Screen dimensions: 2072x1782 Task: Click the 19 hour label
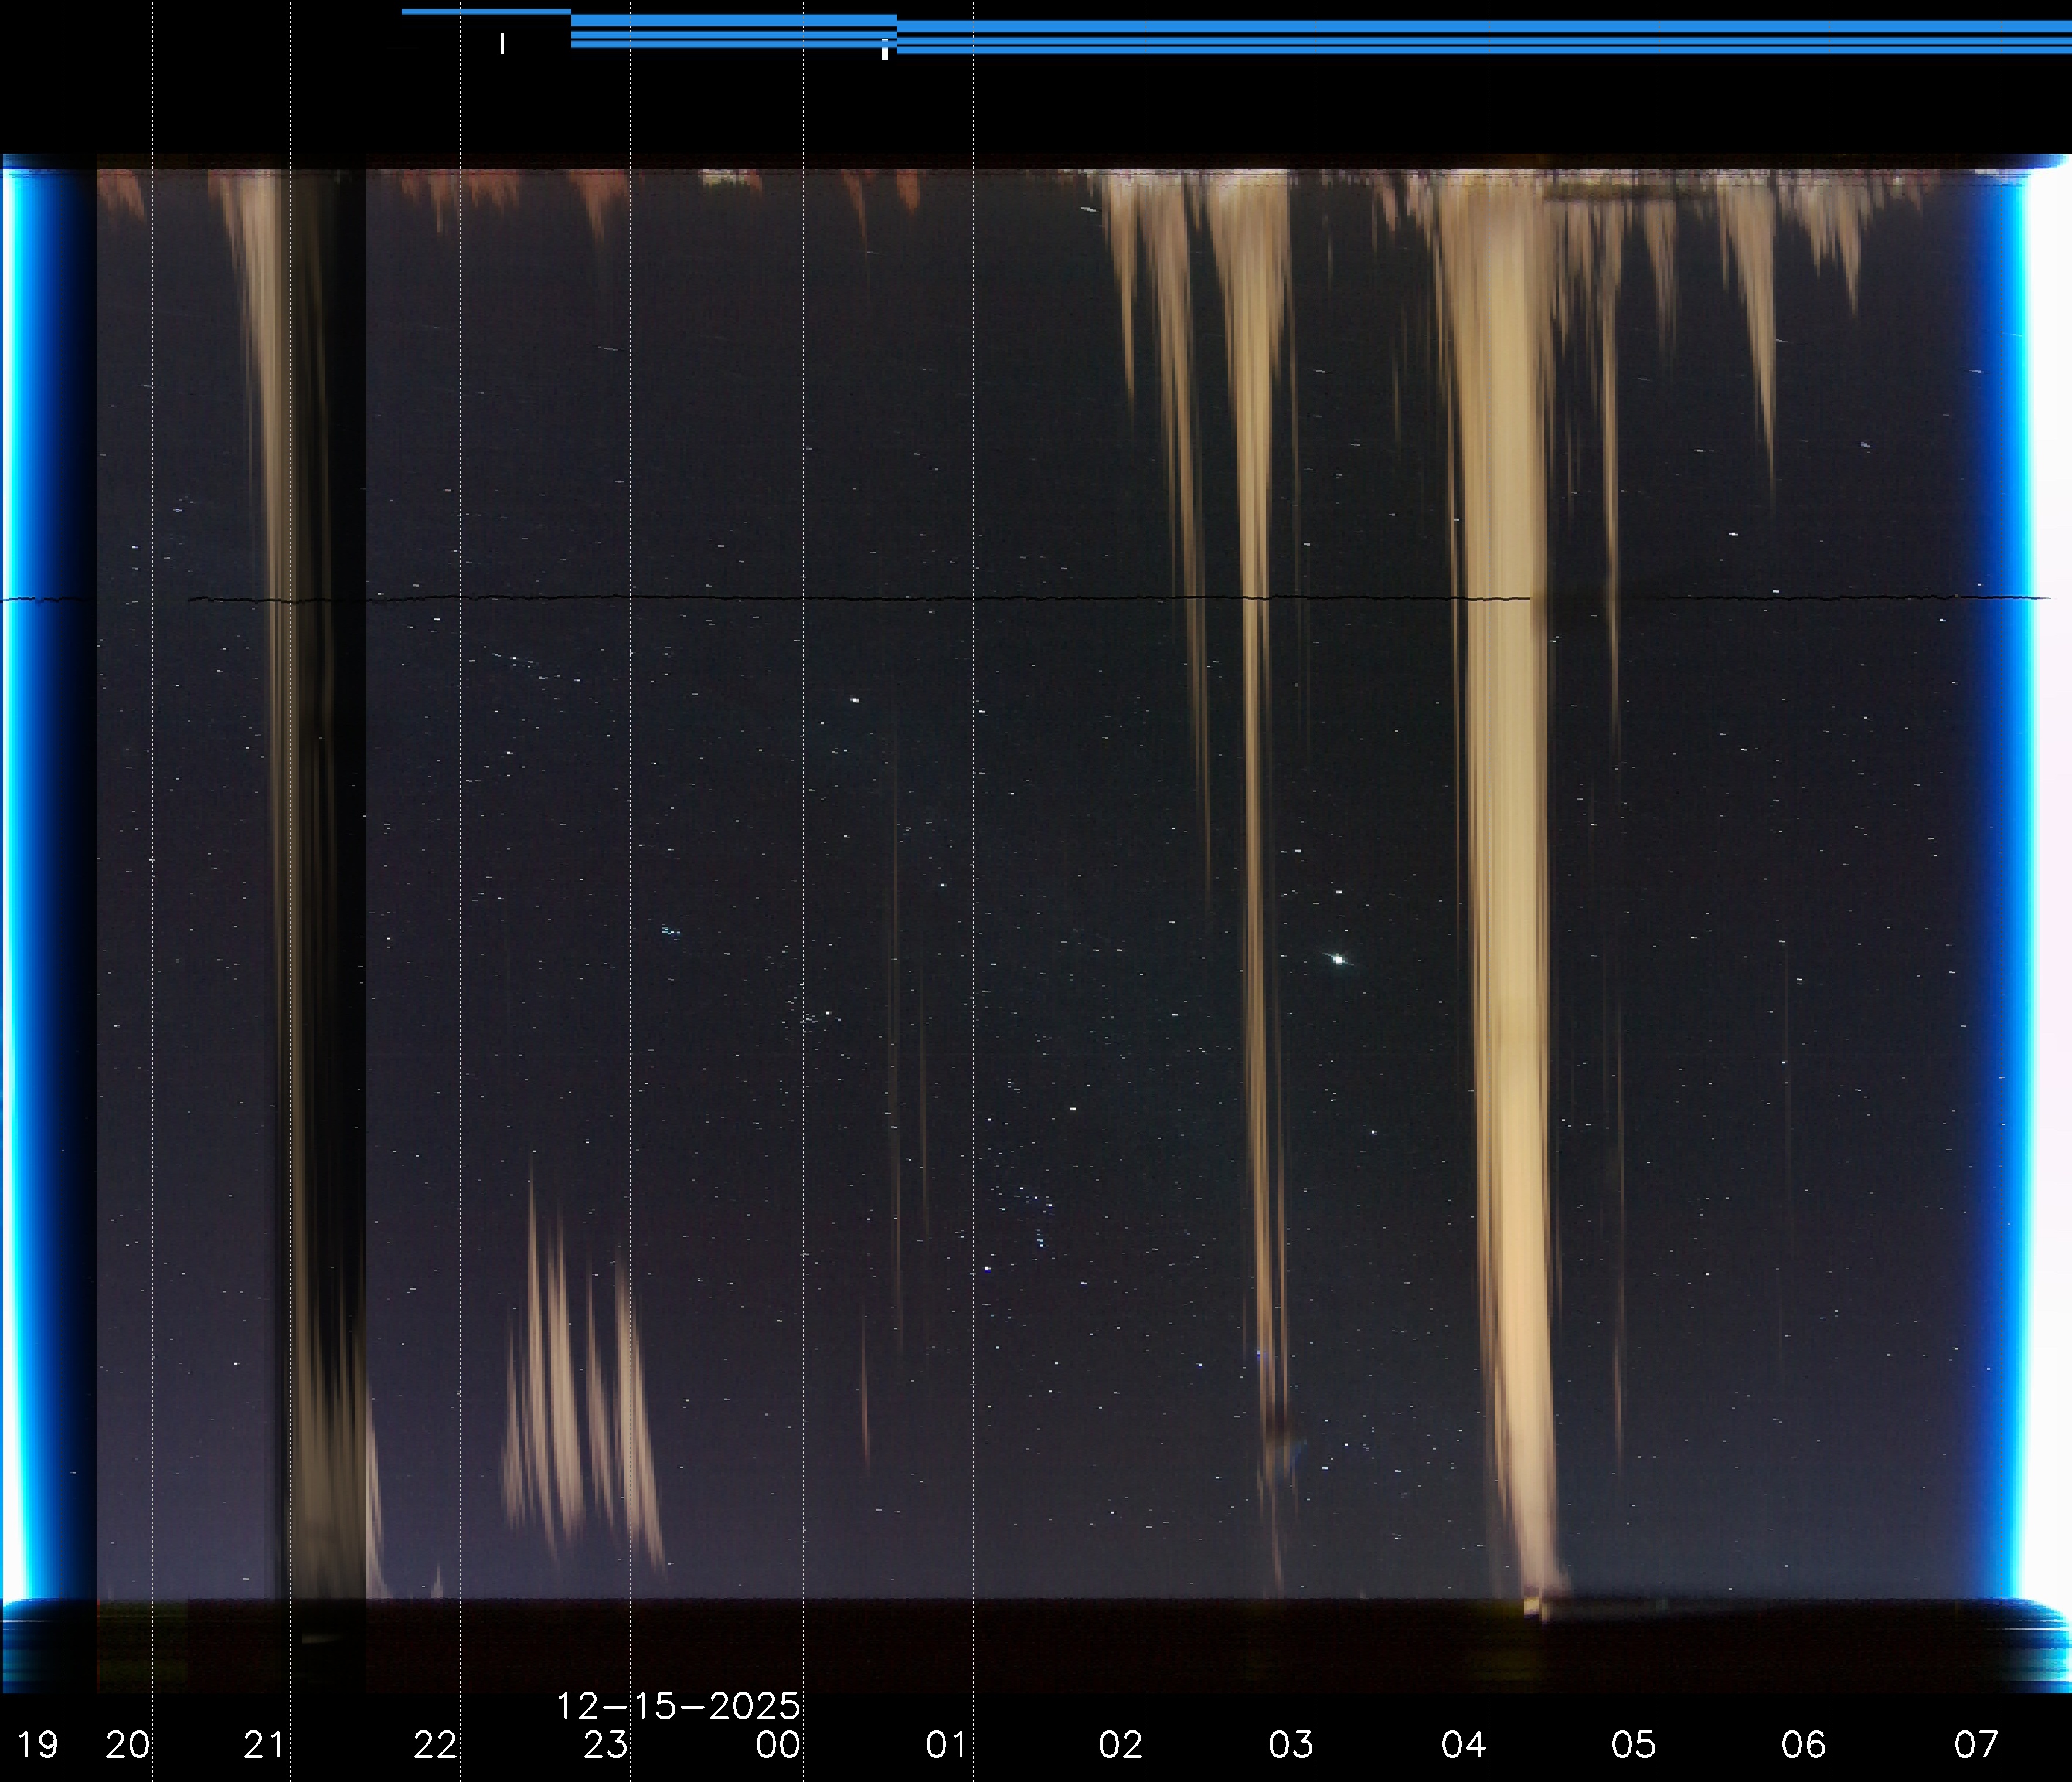click(37, 1745)
